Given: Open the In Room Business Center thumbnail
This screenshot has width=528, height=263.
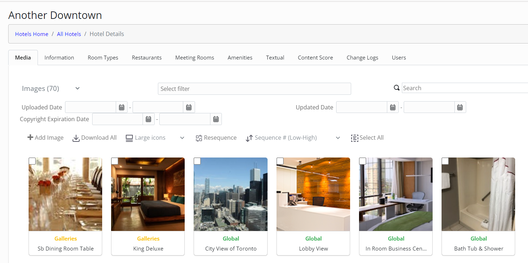Looking at the screenshot, I should click(x=396, y=194).
